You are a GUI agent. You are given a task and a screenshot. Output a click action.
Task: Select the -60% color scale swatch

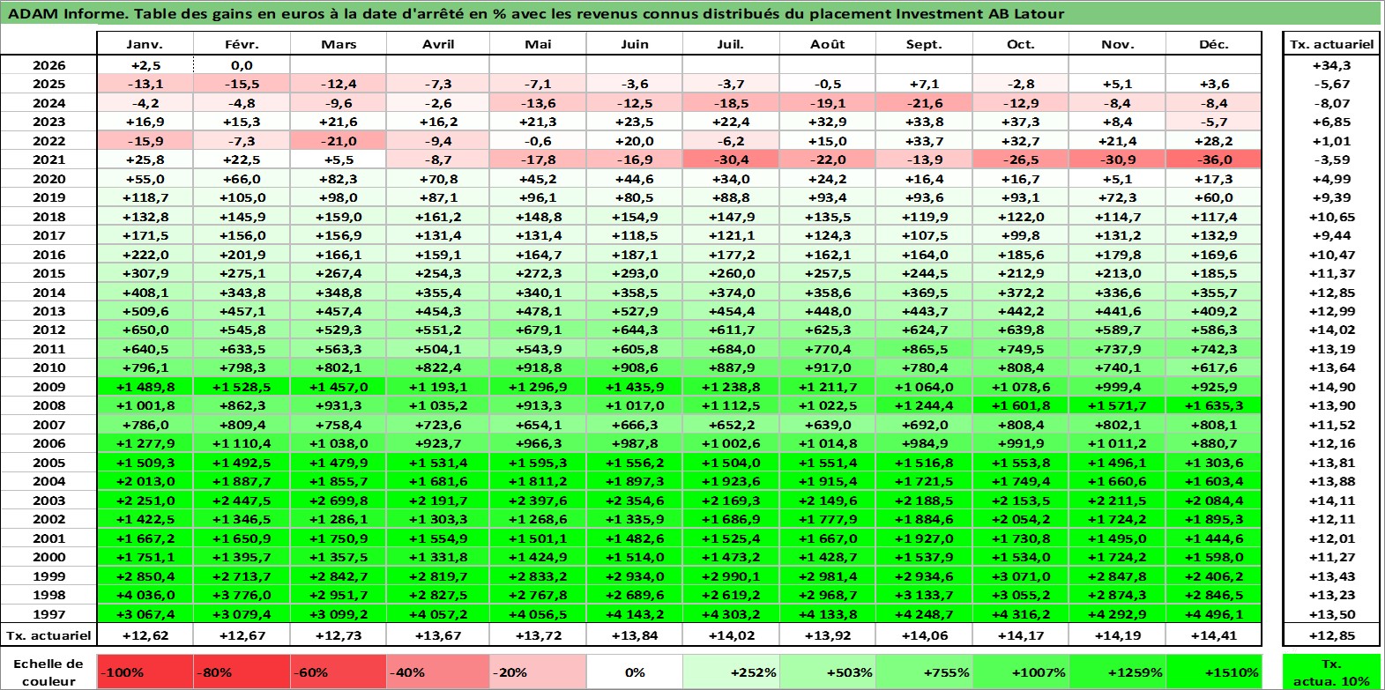pyautogui.click(x=338, y=671)
